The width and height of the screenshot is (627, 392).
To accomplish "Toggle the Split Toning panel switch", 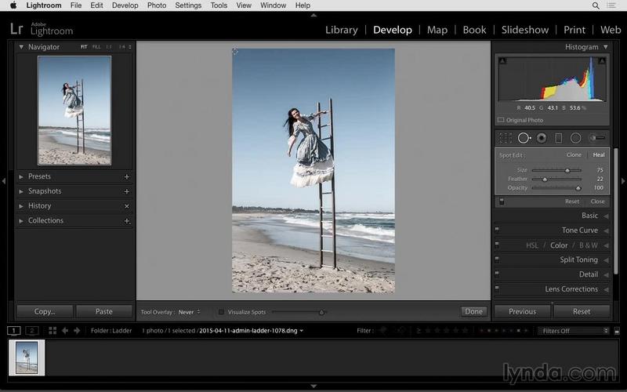I will coord(497,260).
